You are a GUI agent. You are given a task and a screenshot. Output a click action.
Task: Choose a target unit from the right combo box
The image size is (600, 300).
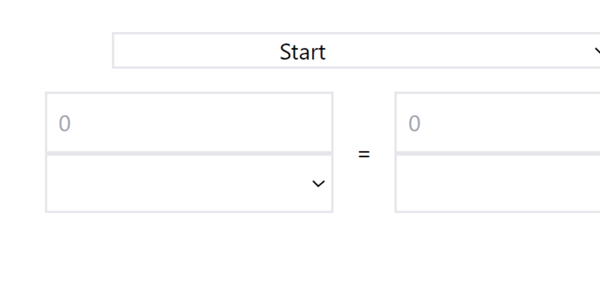(x=497, y=184)
